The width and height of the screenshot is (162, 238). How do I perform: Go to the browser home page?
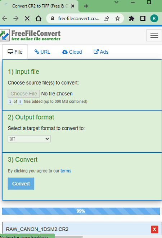coord(39,18)
